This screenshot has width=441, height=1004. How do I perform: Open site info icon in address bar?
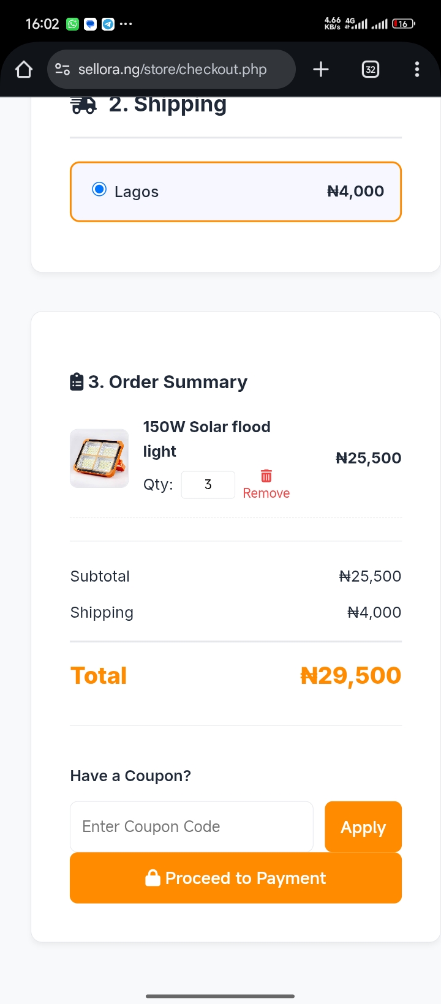click(62, 69)
